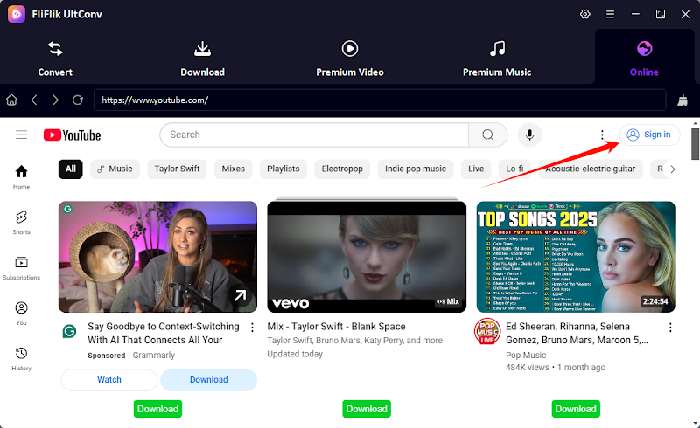Open History in YouTube sidebar
The width and height of the screenshot is (700, 428).
click(21, 359)
